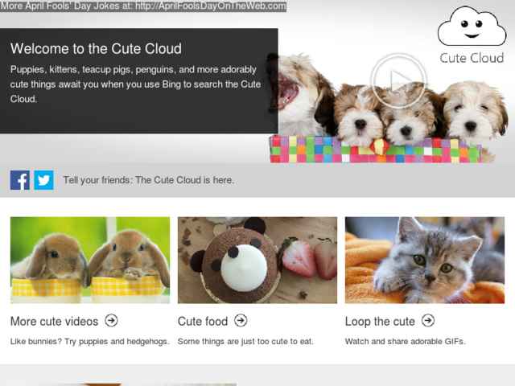Open the Loop the cute link

click(x=380, y=322)
